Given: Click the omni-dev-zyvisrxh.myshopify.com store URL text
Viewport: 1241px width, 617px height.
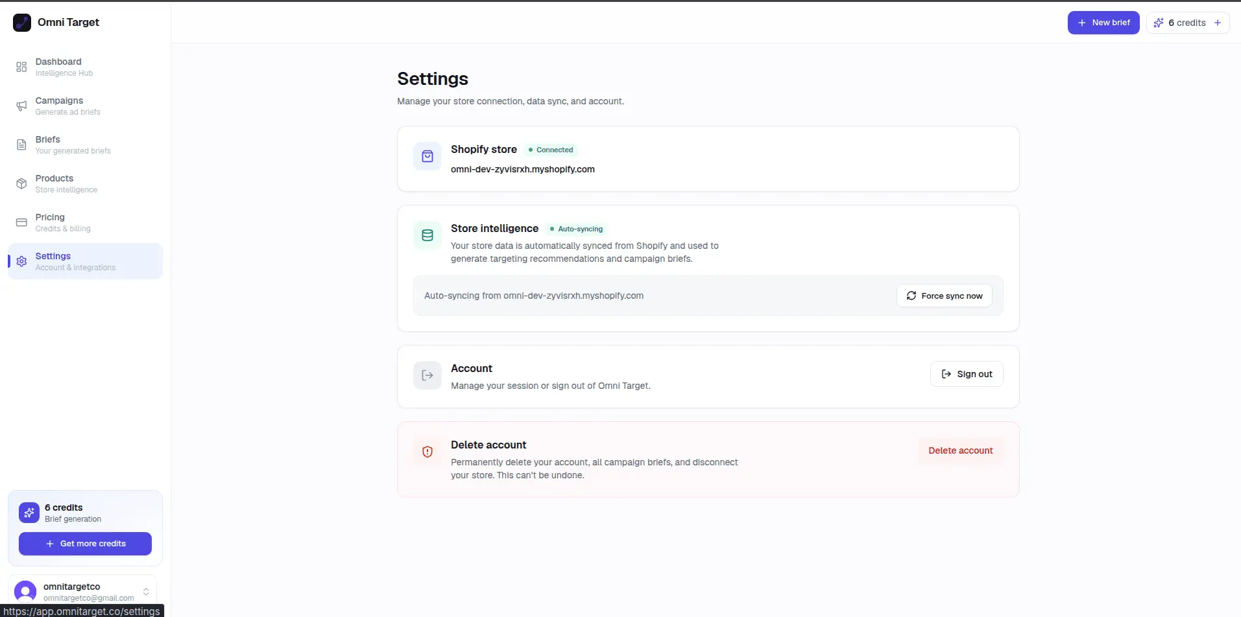Looking at the screenshot, I should [522, 169].
